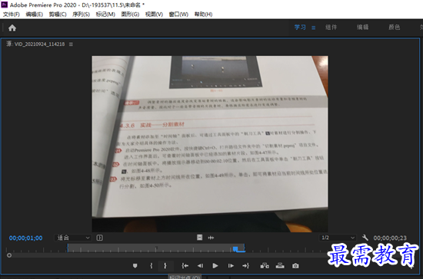
Task: Click the Export Frame camera icon
Action: click(x=295, y=266)
